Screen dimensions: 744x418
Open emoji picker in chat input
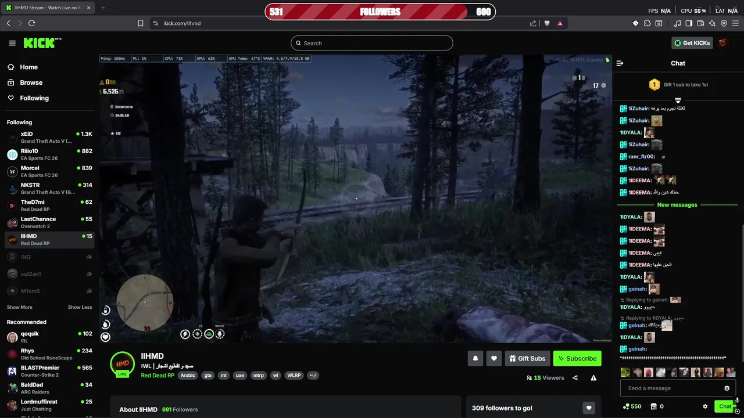pyautogui.click(x=727, y=388)
